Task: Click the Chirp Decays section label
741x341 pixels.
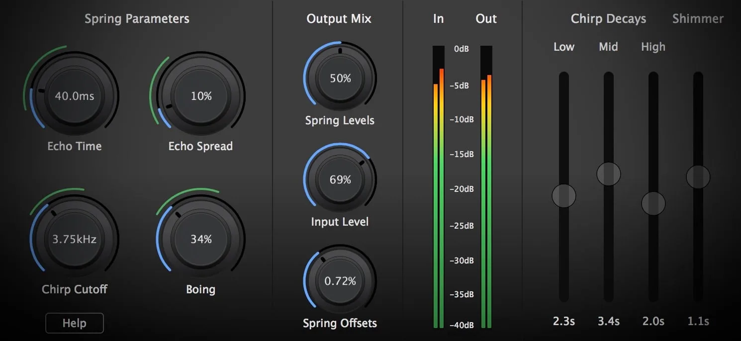Action: 608,18
